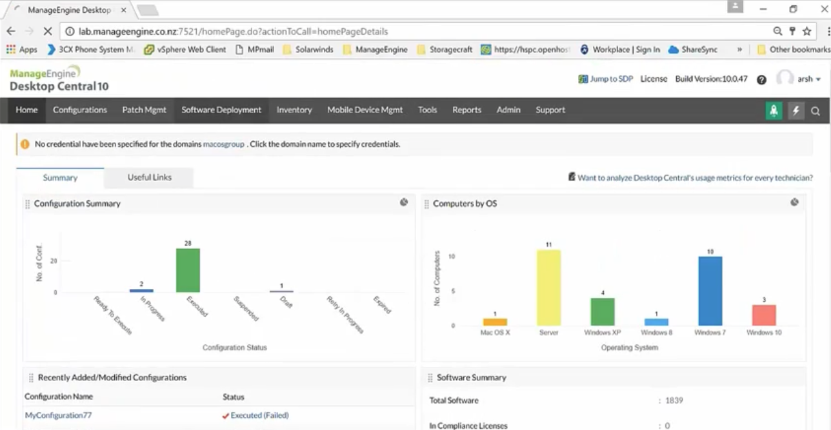
Task: Open the vSphere Web Client bookmark
Action: tap(185, 50)
